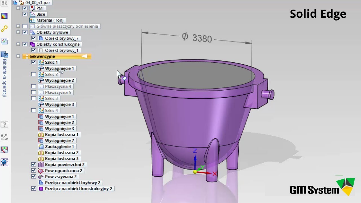
Task: Select the Kopia lustrzana 3 feature
Action: pos(62,159)
